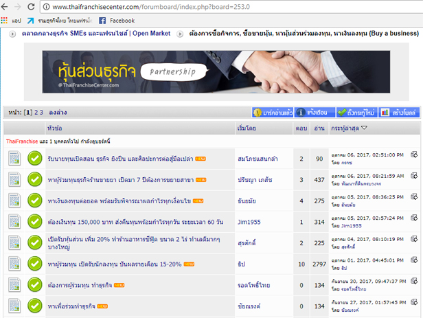Click the site info icon in address bar

click(x=47, y=7)
